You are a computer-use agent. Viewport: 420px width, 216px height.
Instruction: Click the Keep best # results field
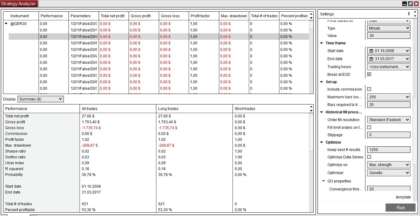tap(389, 150)
